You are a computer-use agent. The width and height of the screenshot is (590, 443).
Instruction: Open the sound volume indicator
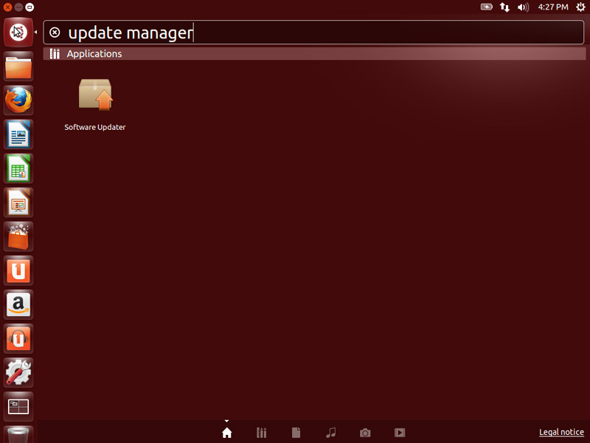pos(523,7)
